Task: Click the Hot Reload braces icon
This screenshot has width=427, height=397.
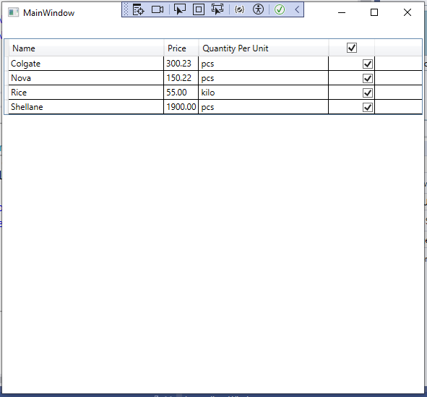Action: click(x=239, y=10)
